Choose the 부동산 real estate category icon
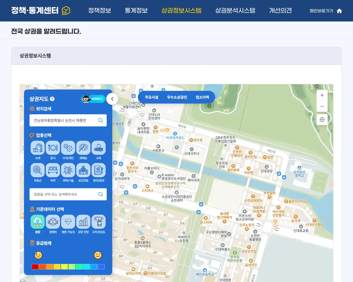This screenshot has width=353, height=282. [x=38, y=170]
